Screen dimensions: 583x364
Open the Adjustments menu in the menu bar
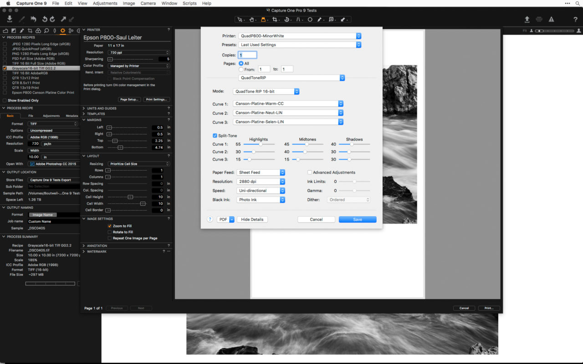pyautogui.click(x=105, y=3)
